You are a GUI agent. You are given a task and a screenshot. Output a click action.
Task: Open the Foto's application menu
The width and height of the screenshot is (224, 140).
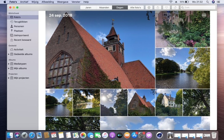pyautogui.click(x=13, y=2)
